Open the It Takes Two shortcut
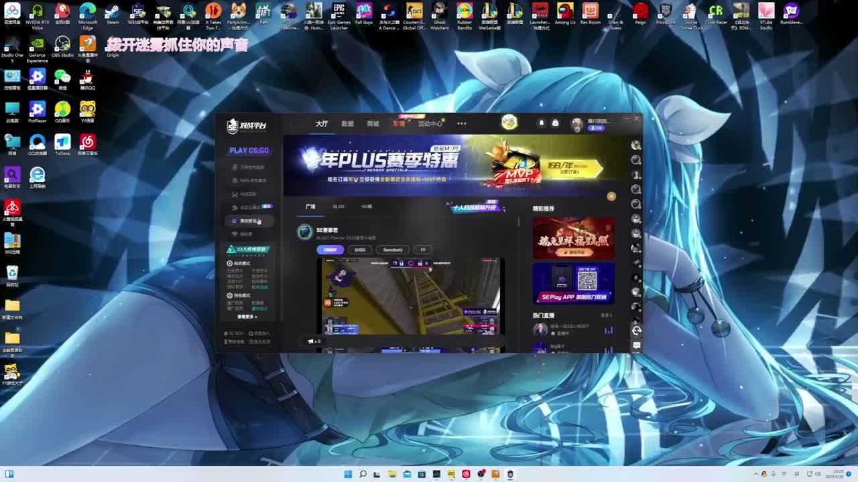 pos(213,16)
